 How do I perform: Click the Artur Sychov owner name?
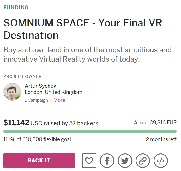coord(41,86)
